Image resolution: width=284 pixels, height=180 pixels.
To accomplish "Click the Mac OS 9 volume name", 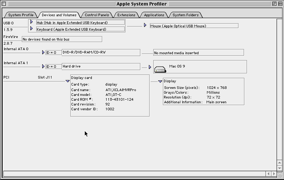I will [177, 66].
